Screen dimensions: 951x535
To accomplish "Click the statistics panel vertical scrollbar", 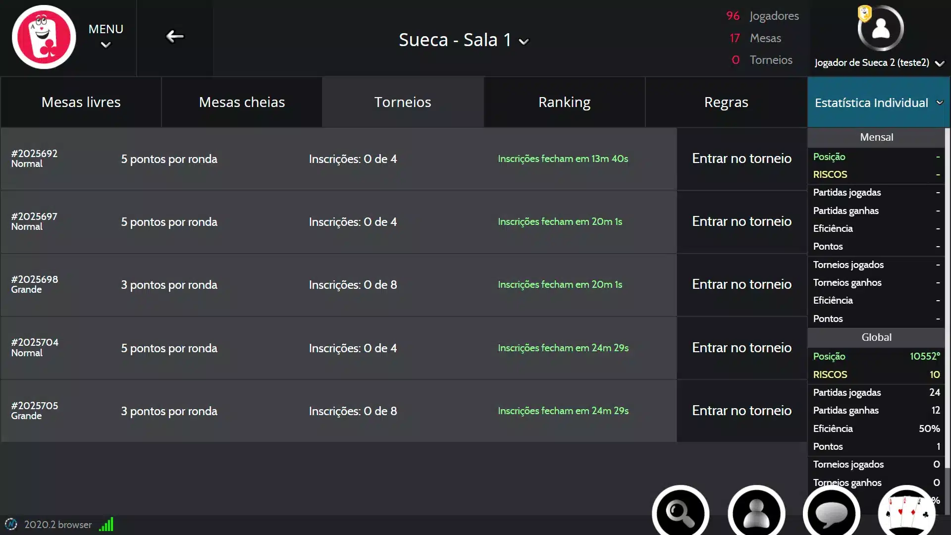I will [947, 297].
